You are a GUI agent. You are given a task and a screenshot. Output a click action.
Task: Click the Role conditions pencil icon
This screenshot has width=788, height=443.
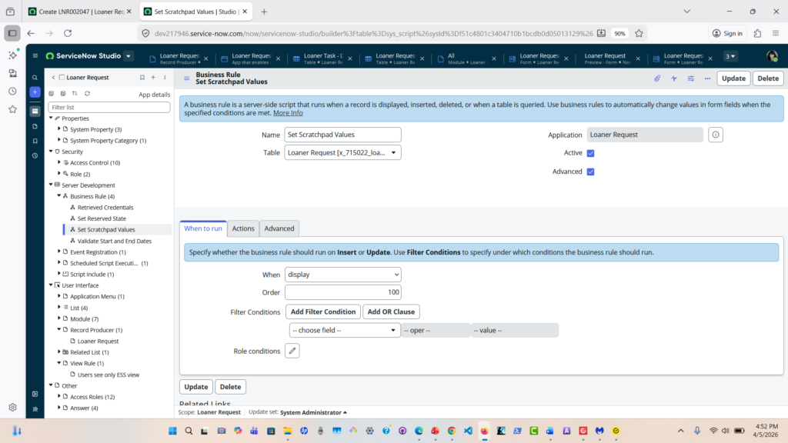click(x=292, y=351)
